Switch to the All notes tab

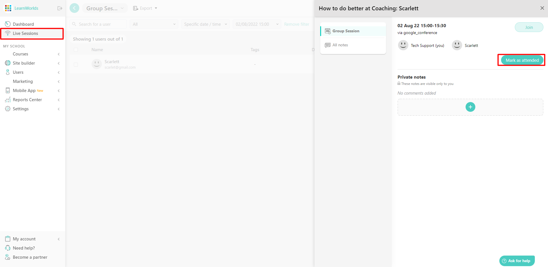(340, 45)
